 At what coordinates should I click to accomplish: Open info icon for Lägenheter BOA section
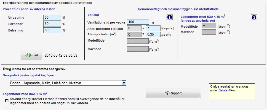click(254, 17)
